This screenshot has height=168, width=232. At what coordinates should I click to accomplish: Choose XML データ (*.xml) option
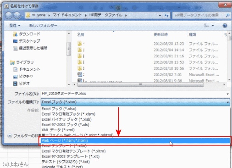pyautogui.click(x=135, y=130)
